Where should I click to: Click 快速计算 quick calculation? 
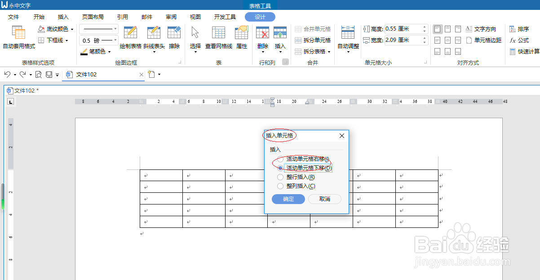tap(524, 51)
